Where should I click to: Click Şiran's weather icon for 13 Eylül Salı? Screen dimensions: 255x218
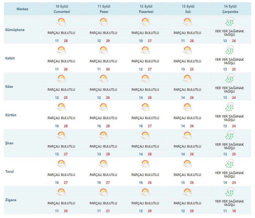[187, 135]
